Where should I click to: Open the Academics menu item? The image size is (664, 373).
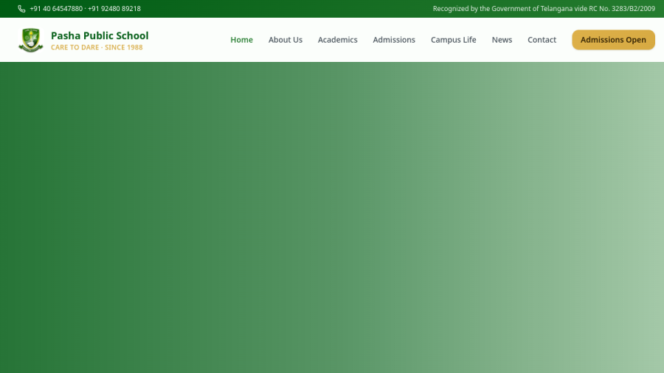coord(337,40)
